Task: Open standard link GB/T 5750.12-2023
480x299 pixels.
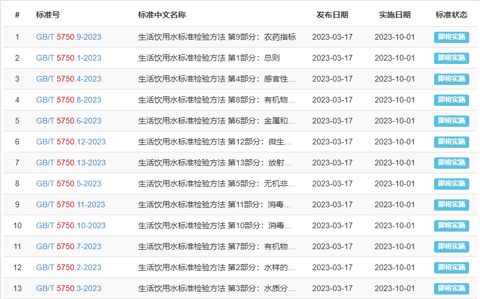Action: point(71,142)
